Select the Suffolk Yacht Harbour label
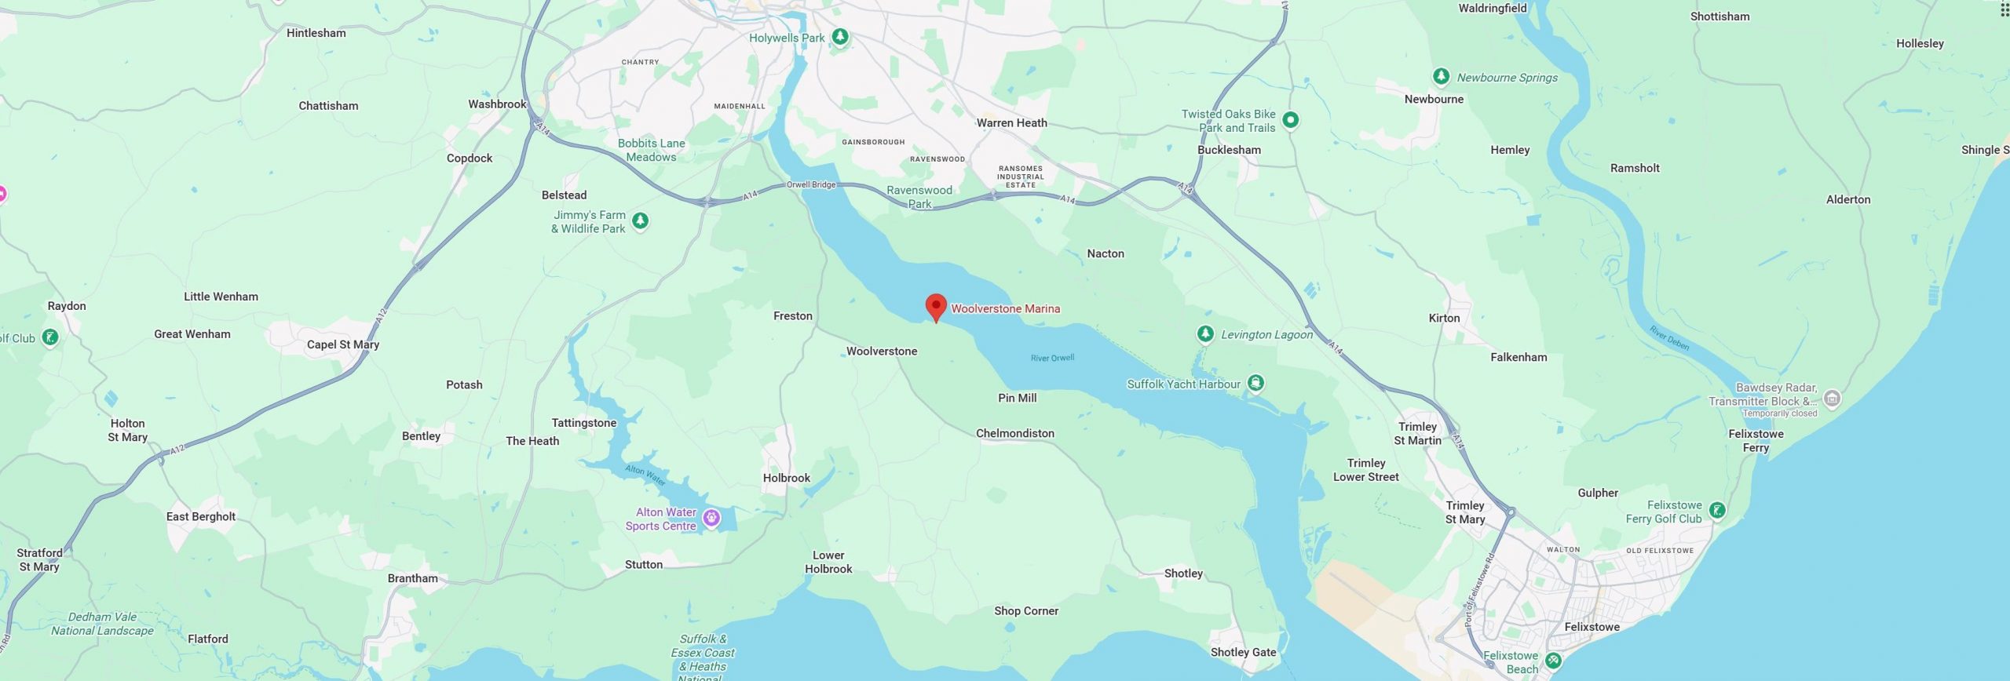Screen dimensions: 2010x681 1183,384
